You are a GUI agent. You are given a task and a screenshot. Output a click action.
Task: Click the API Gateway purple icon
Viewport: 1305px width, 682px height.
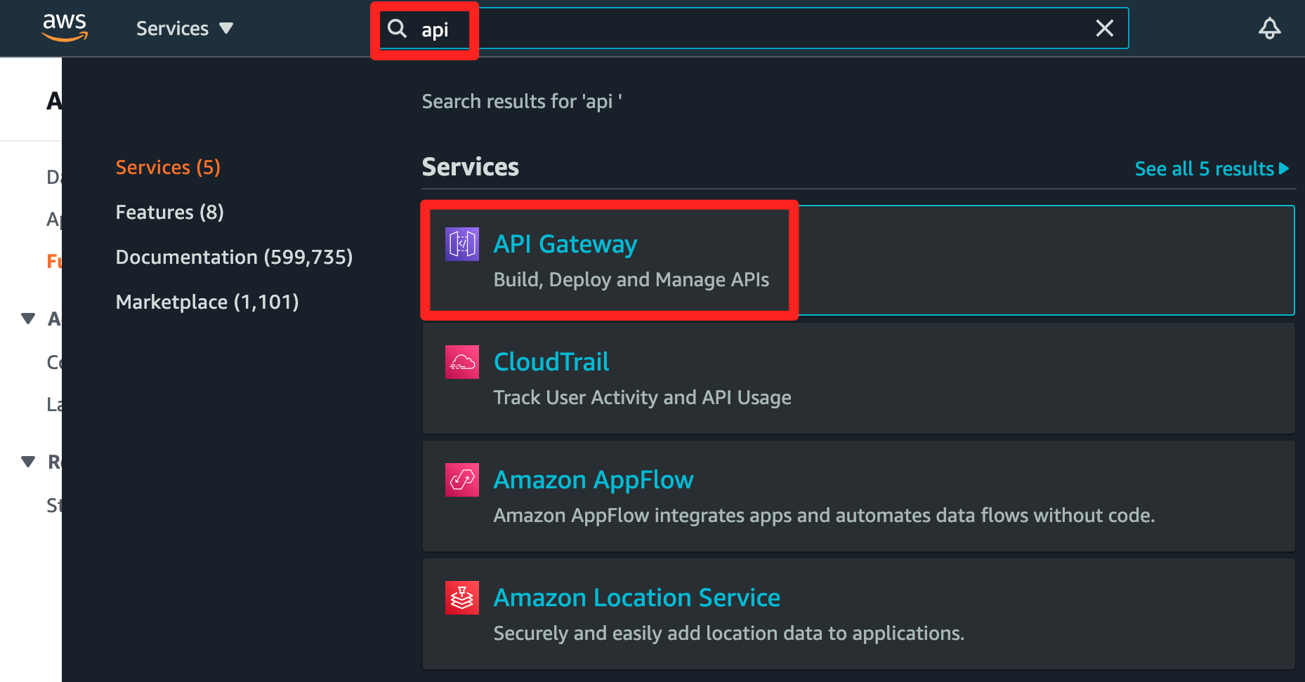462,244
